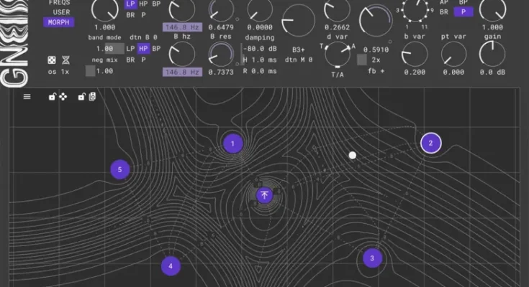Click the dotted stepped b var knob

click(x=415, y=9)
